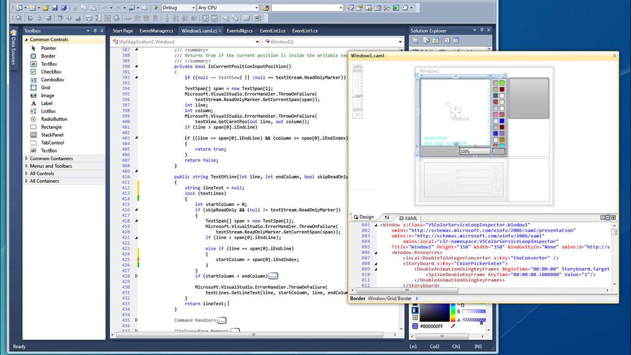The height and width of the screenshot is (355, 631).
Task: Close the Window1.xaml floating window
Action: coord(614,55)
